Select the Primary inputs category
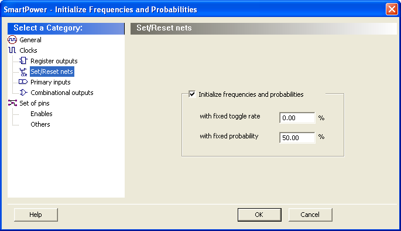 point(50,82)
